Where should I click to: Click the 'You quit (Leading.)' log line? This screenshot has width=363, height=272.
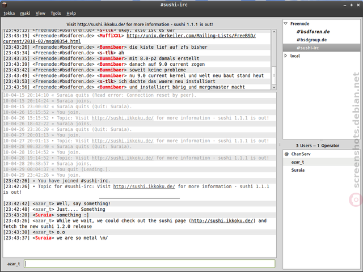83,169
